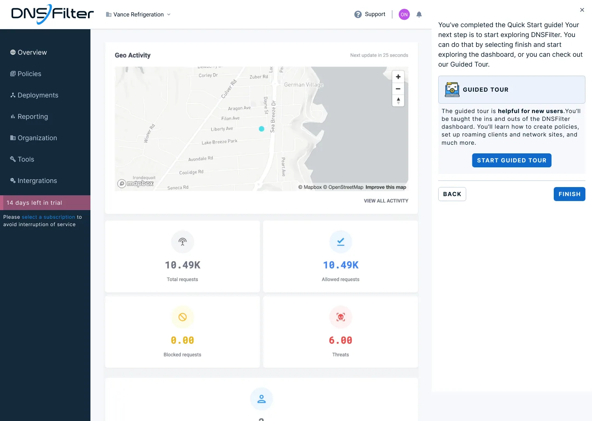
Task: Zoom in on the Geo Activity map
Action: [398, 77]
